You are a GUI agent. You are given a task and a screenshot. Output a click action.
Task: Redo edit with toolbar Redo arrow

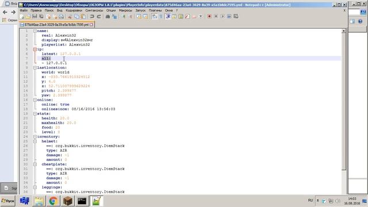pos(99,17)
